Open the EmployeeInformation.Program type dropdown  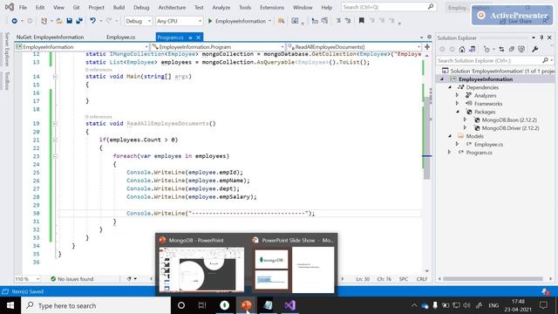[218, 46]
